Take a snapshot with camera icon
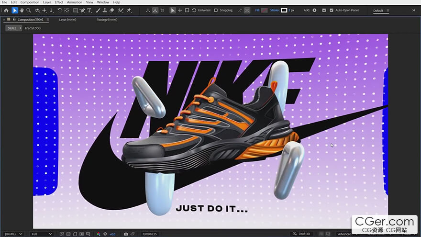This screenshot has height=237, width=421. pos(126,234)
